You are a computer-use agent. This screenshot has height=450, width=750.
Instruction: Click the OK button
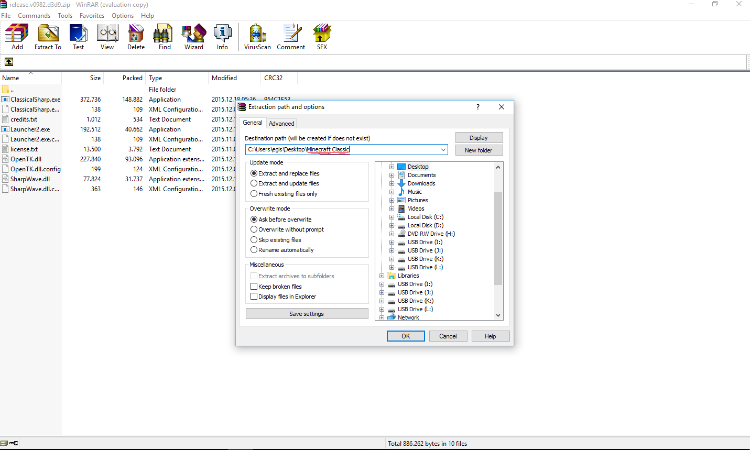[x=406, y=336]
